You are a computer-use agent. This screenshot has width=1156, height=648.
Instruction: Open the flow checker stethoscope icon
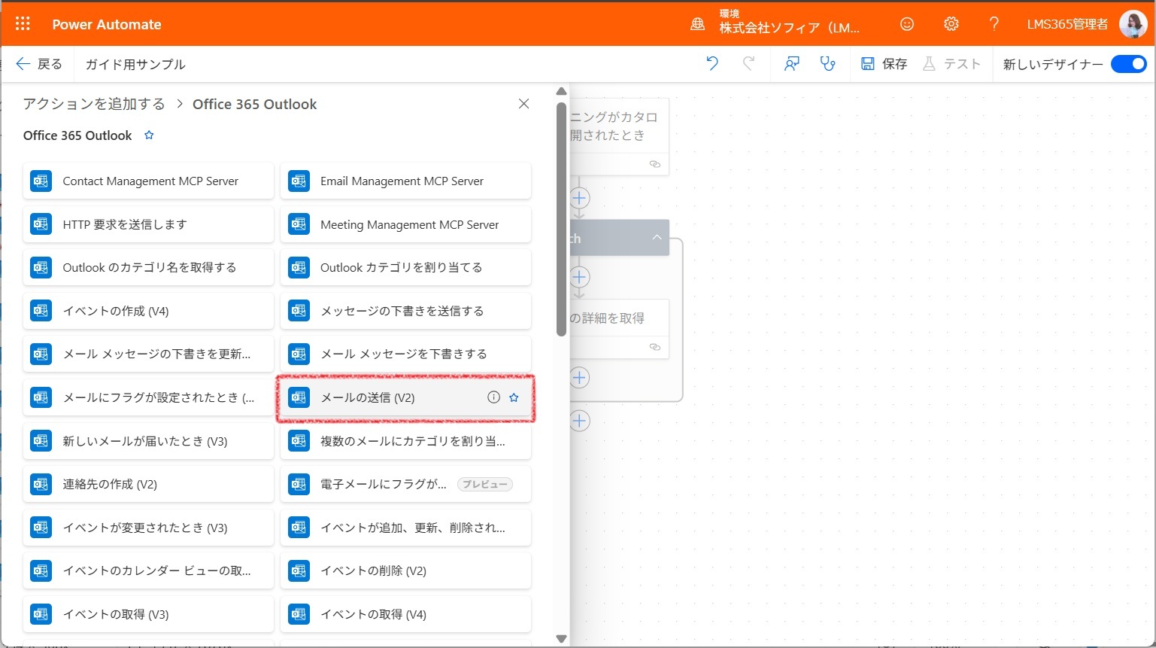(828, 64)
